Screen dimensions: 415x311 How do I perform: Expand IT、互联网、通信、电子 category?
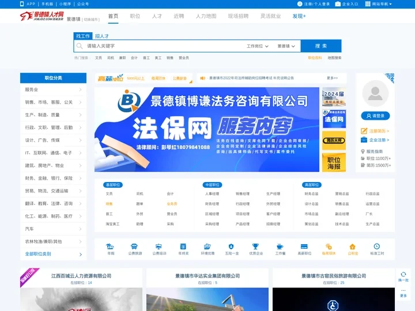tap(53, 153)
